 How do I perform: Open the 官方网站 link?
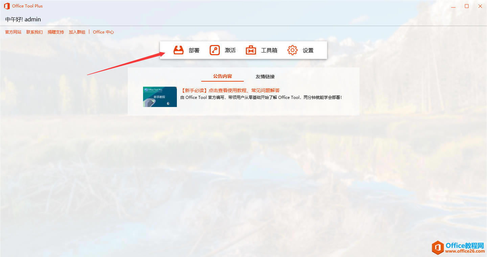tap(13, 32)
